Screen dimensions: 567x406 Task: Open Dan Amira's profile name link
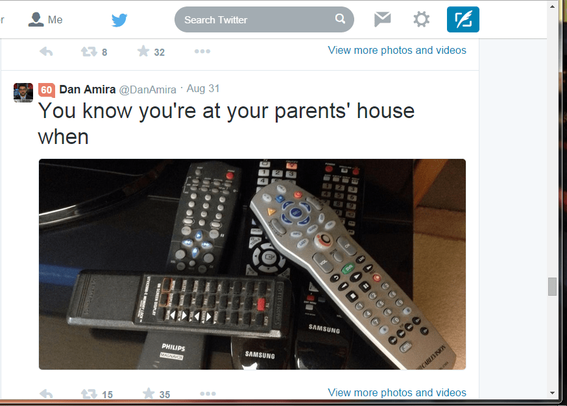pos(88,90)
